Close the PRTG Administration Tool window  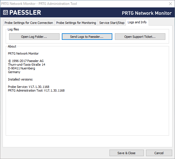click(x=170, y=4)
